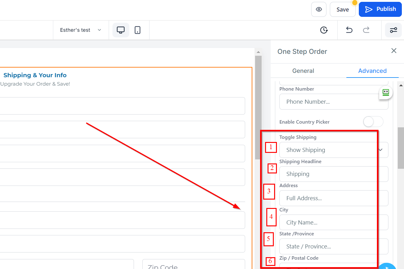Select the Shipping & Your Info heading
Screen dimensions: 404x269
tap(35, 75)
